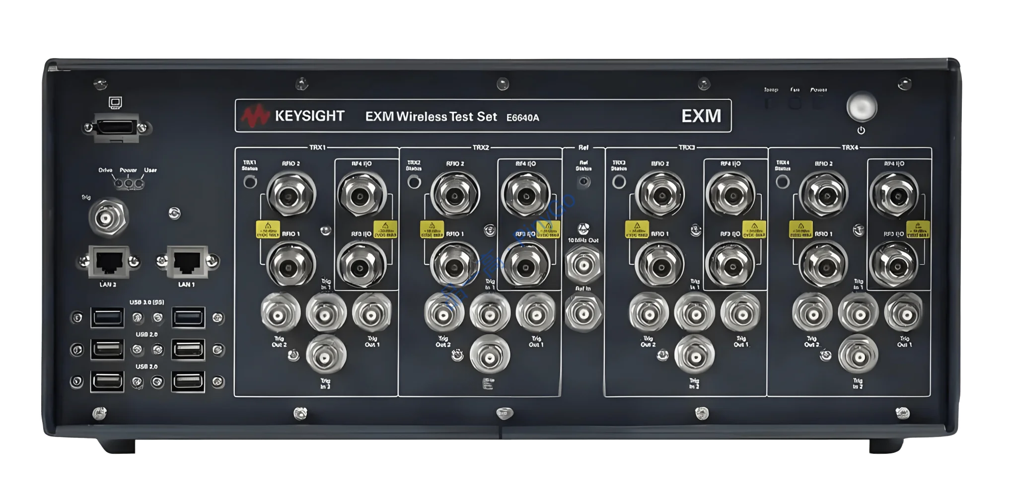Click the large "EXM" text on nameplate

coord(701,116)
